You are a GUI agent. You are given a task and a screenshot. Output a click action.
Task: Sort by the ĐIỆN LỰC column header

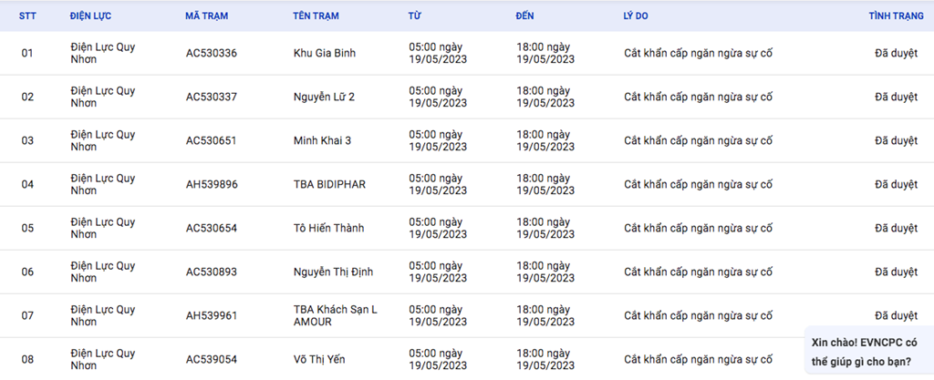tap(90, 16)
